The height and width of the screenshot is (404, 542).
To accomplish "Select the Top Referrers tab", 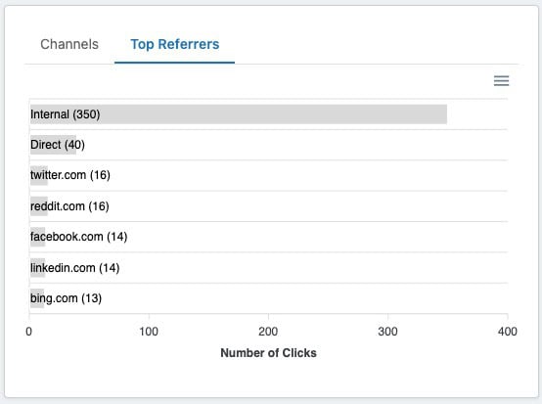I will pos(174,44).
